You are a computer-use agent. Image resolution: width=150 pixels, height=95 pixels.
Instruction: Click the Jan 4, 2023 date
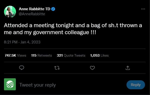pos(30,42)
